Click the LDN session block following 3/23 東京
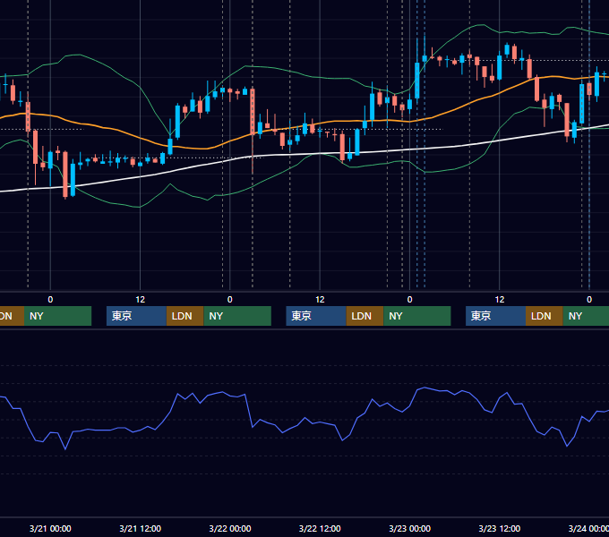Screen dimensions: 609x537 tap(545, 316)
